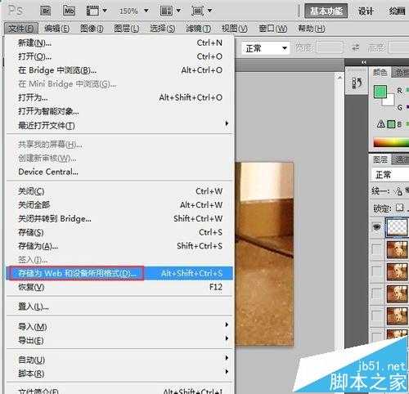Switch to the 基本功能 workspace

pyautogui.click(x=326, y=11)
